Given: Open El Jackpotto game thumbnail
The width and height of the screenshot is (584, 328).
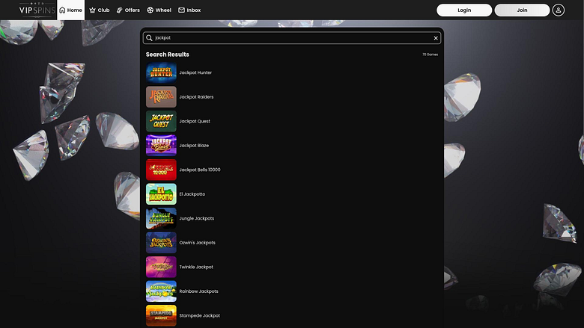Looking at the screenshot, I should 161,194.
